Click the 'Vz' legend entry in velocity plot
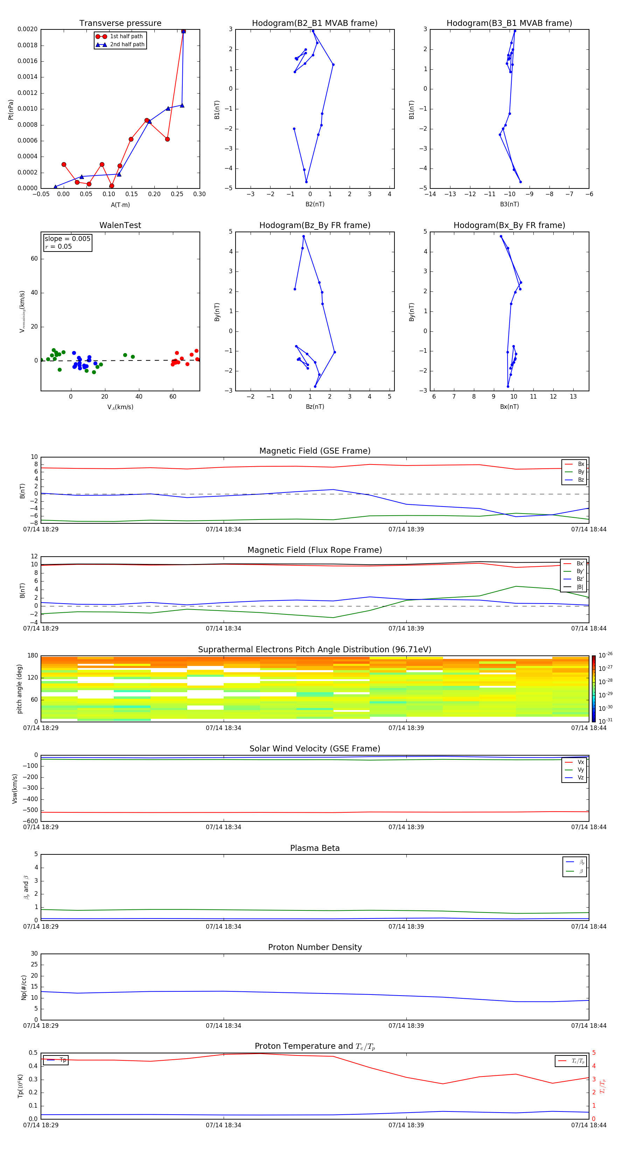630x1156 pixels. click(574, 778)
